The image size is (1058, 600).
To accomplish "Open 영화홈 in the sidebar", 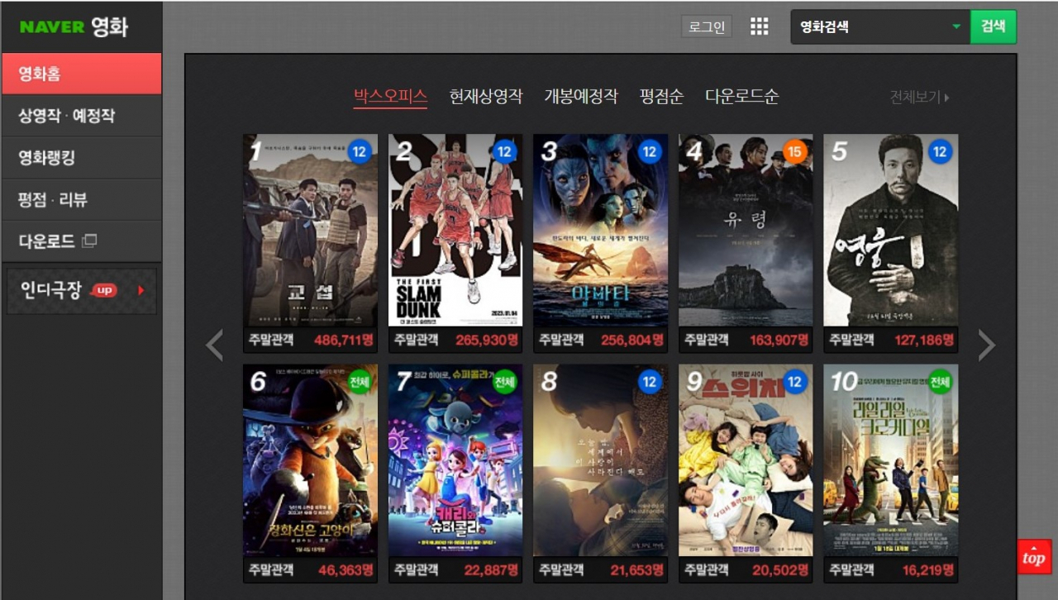I will (82, 74).
